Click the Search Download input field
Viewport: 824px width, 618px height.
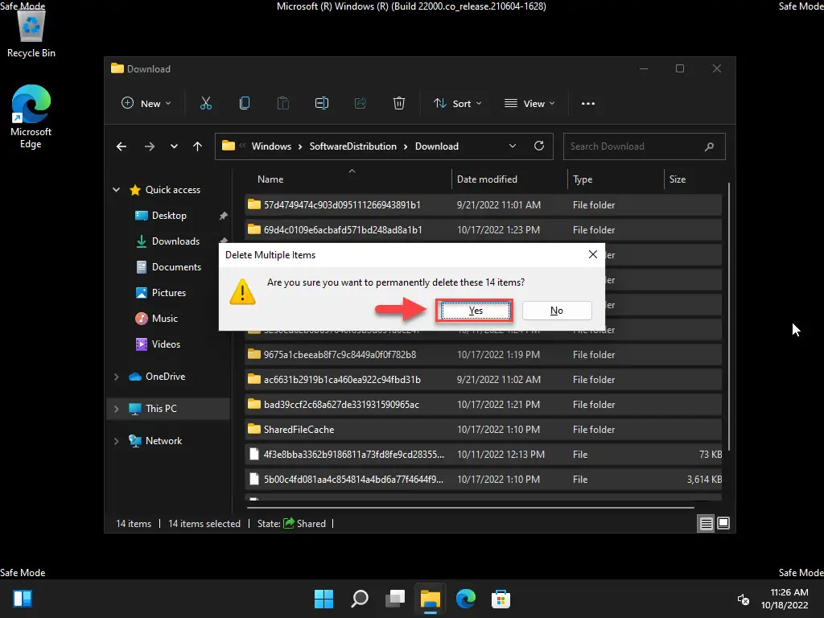(644, 146)
